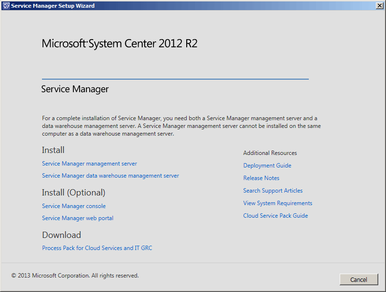Close the Setup Wizard window
This screenshot has width=386, height=292.
click(x=380, y=6)
